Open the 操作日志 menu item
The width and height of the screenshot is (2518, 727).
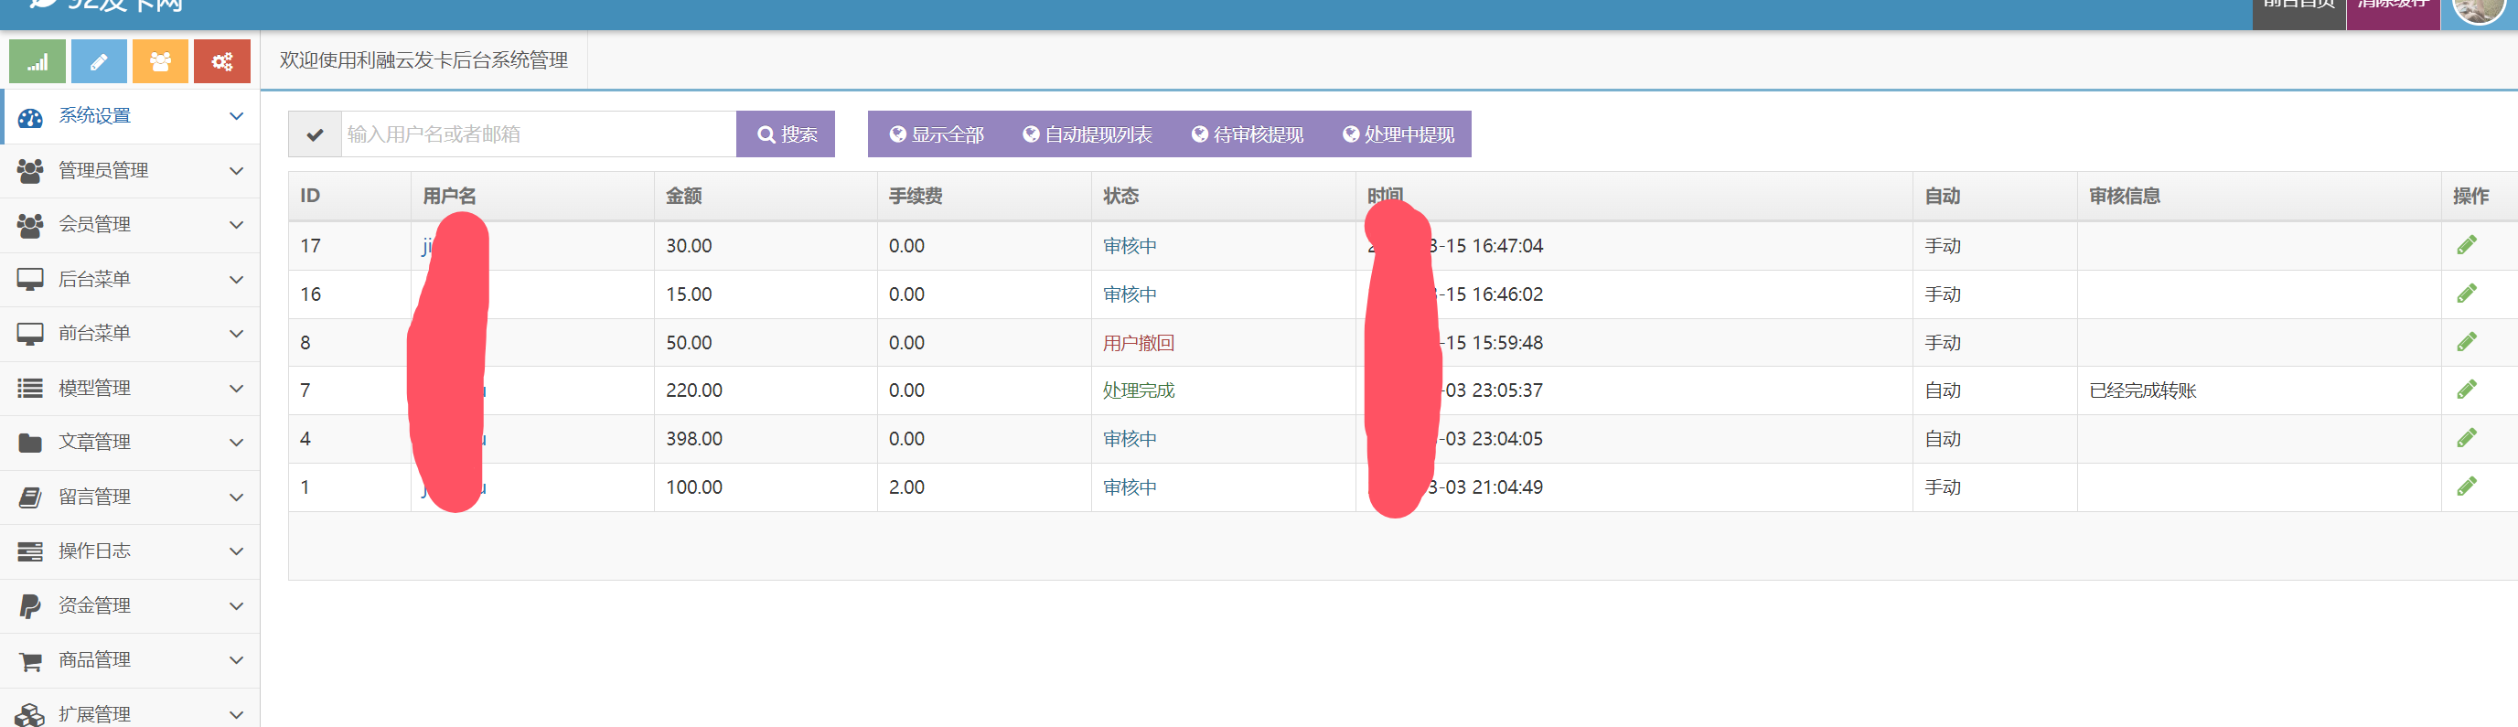click(x=130, y=551)
